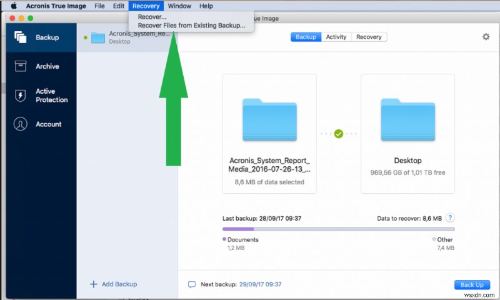Open the comment bubble icon
Screen dimensions: 500x300
coord(192,284)
